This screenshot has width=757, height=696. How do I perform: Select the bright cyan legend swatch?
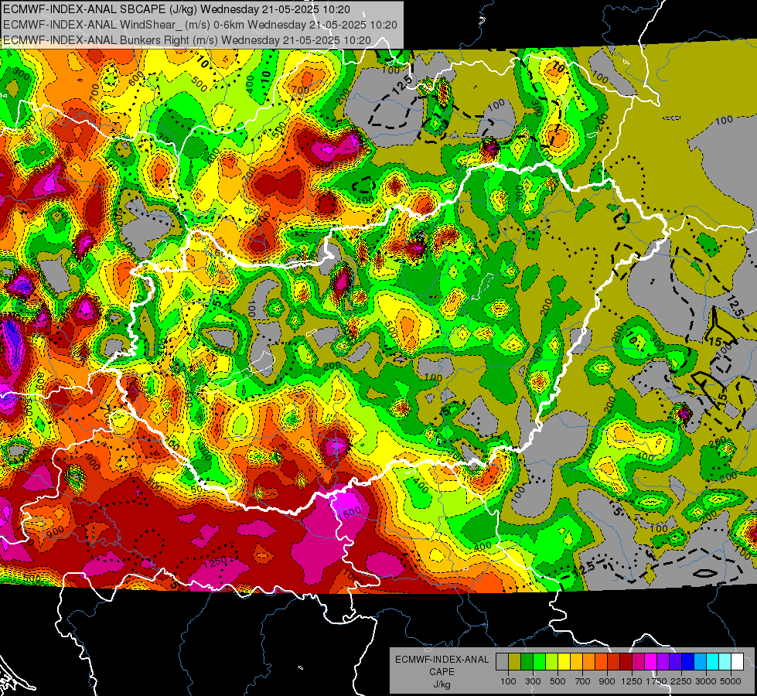pos(713,662)
